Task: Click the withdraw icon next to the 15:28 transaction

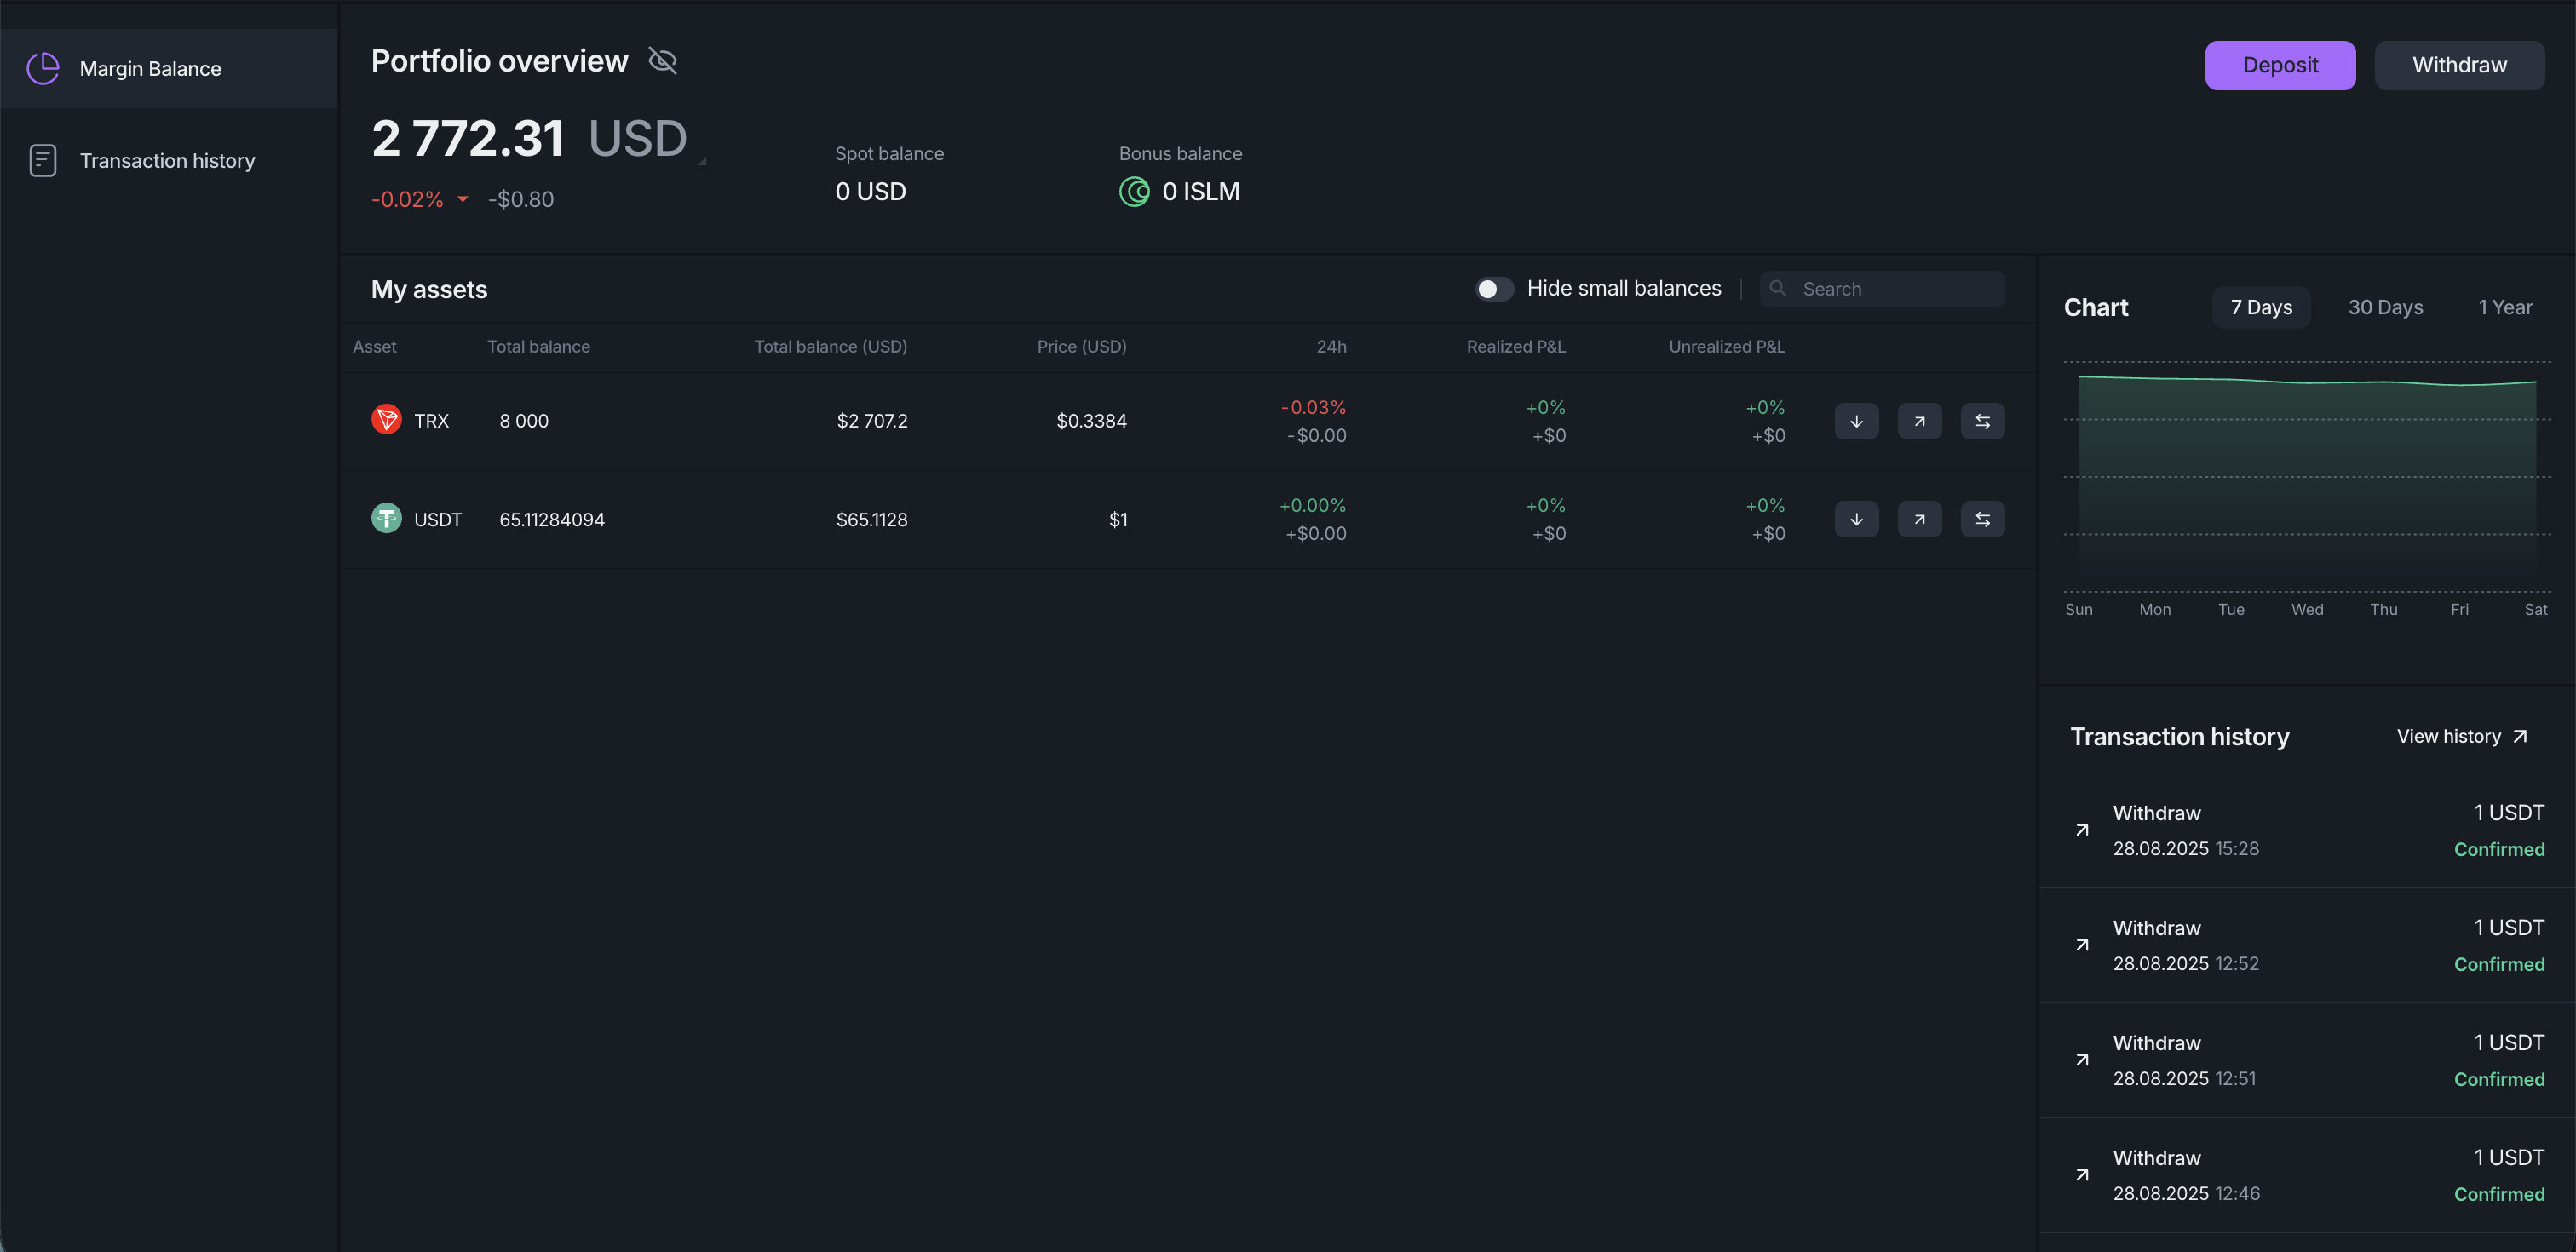Action: click(x=2083, y=830)
